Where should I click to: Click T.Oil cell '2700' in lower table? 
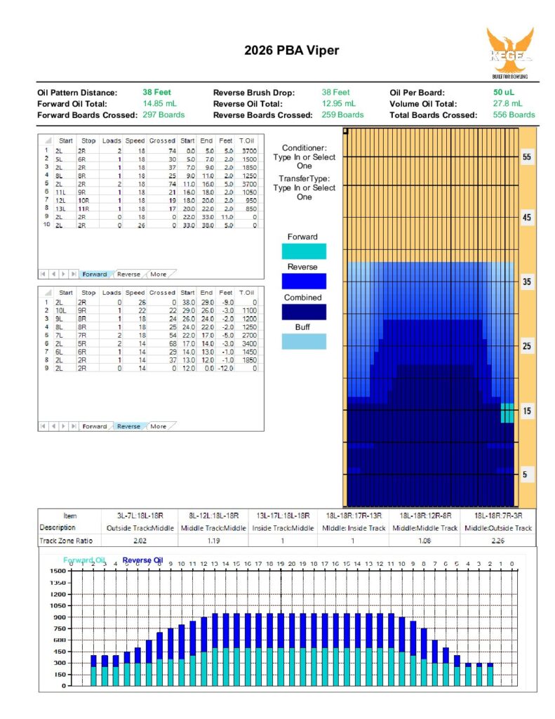pyautogui.click(x=249, y=336)
